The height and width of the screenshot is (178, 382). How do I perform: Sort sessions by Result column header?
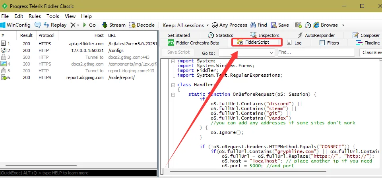26,35
